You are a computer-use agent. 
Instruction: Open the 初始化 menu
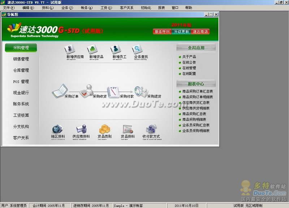coord(146,8)
